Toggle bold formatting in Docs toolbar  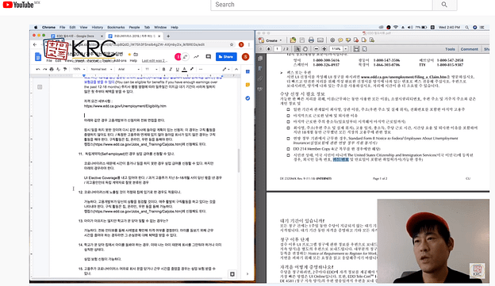tap(163, 69)
